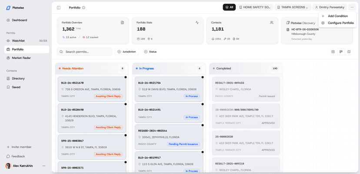Open Watchlist in the sidebar
The width and height of the screenshot is (360, 174).
[x=27, y=41]
